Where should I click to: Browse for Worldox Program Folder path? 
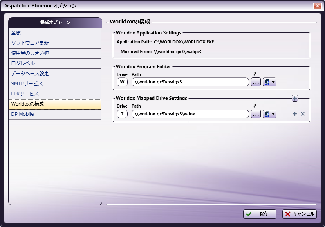pyautogui.click(x=256, y=82)
